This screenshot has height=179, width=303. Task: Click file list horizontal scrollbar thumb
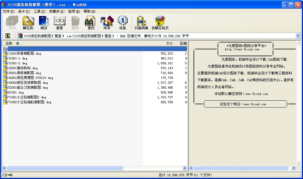(65, 168)
